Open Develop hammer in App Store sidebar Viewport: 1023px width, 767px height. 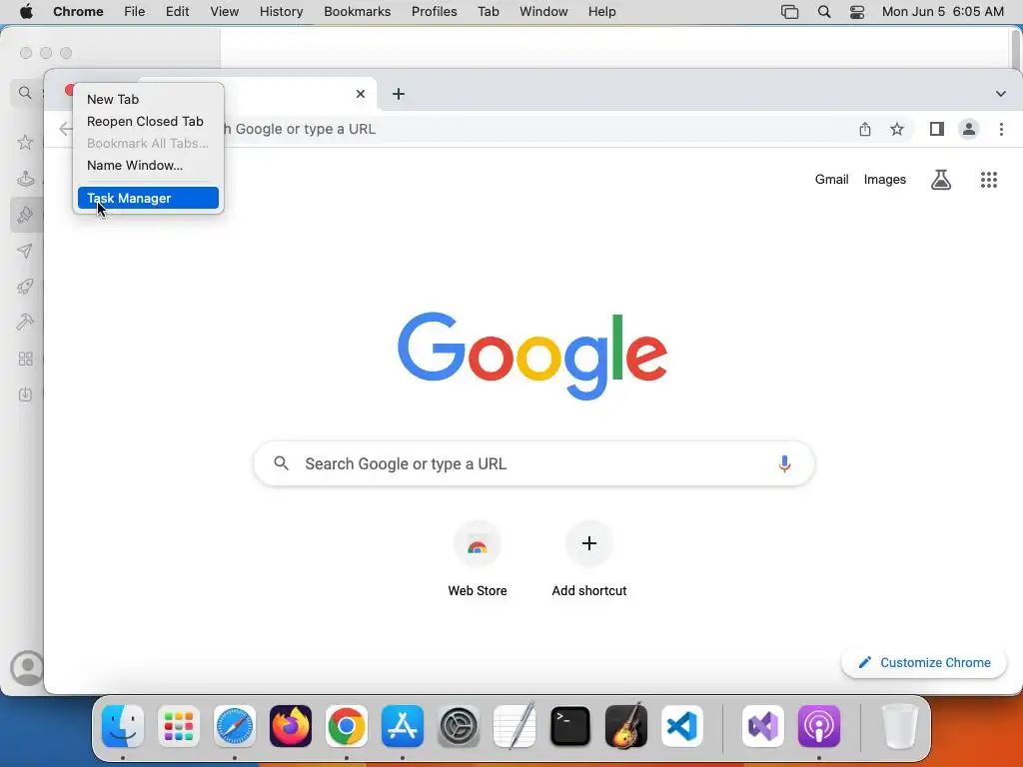pos(25,323)
